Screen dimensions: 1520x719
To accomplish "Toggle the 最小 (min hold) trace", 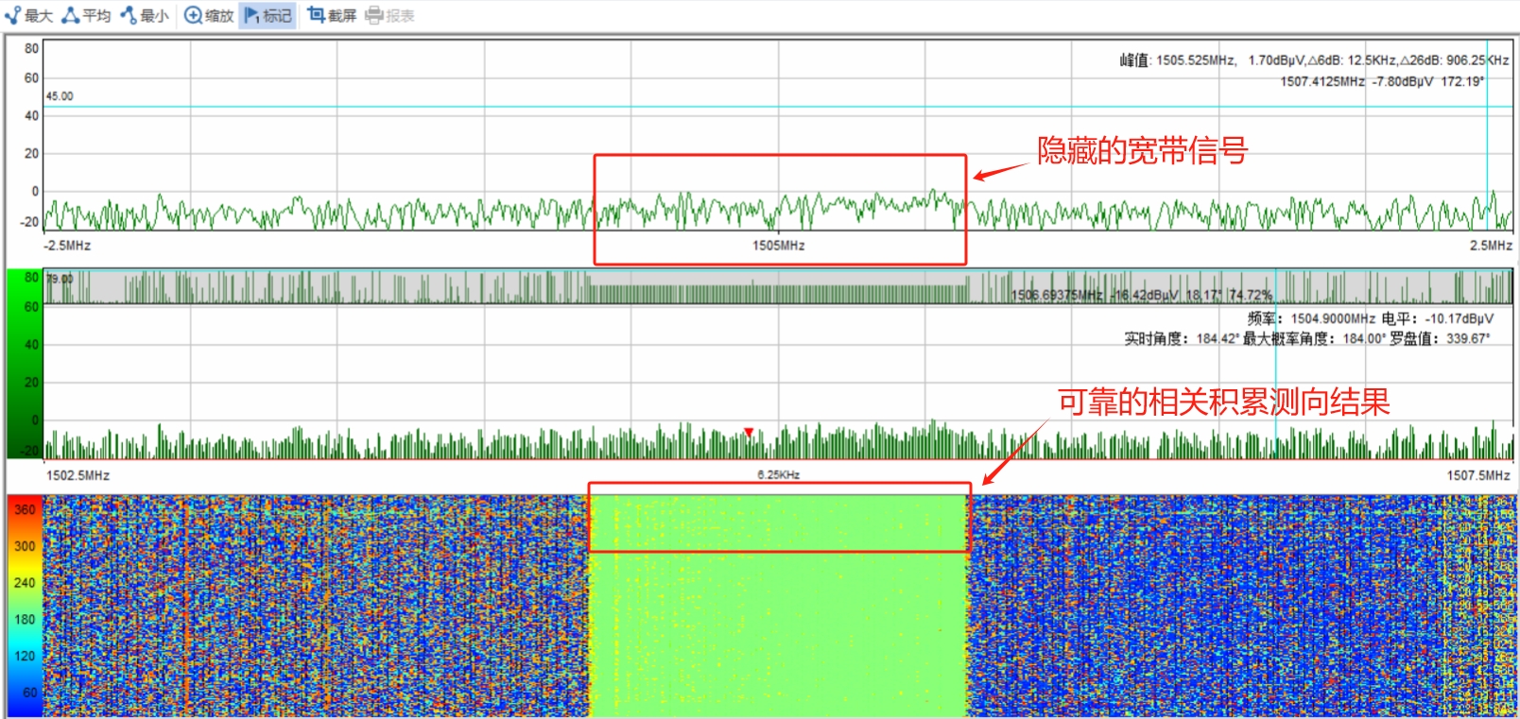I will coord(145,15).
